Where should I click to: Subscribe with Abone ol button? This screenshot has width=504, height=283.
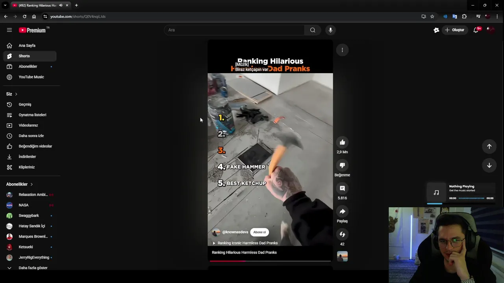(x=259, y=232)
